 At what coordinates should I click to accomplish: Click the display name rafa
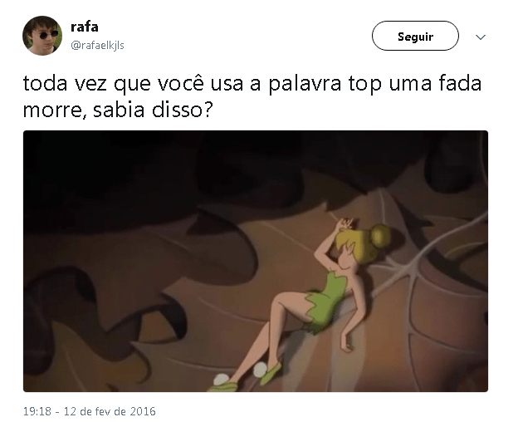coord(85,27)
